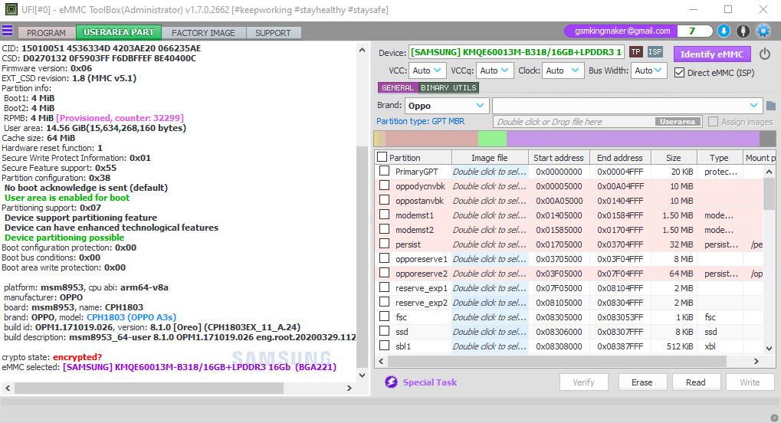
Task: Open the VCCq voltage dropdown
Action: tap(494, 70)
